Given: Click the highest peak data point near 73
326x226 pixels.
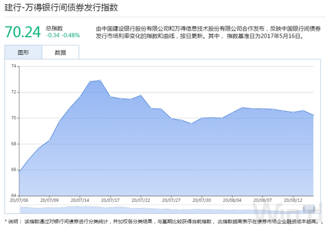Looking at the screenshot, I should pos(100,80).
